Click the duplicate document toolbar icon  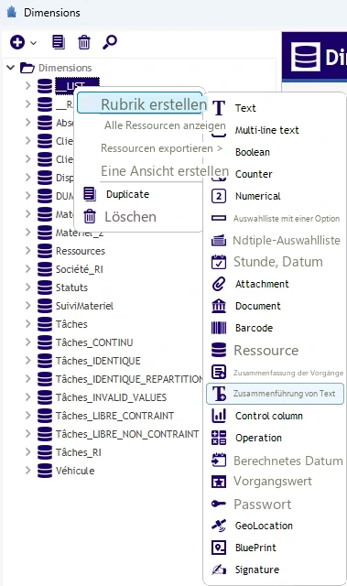click(59, 42)
